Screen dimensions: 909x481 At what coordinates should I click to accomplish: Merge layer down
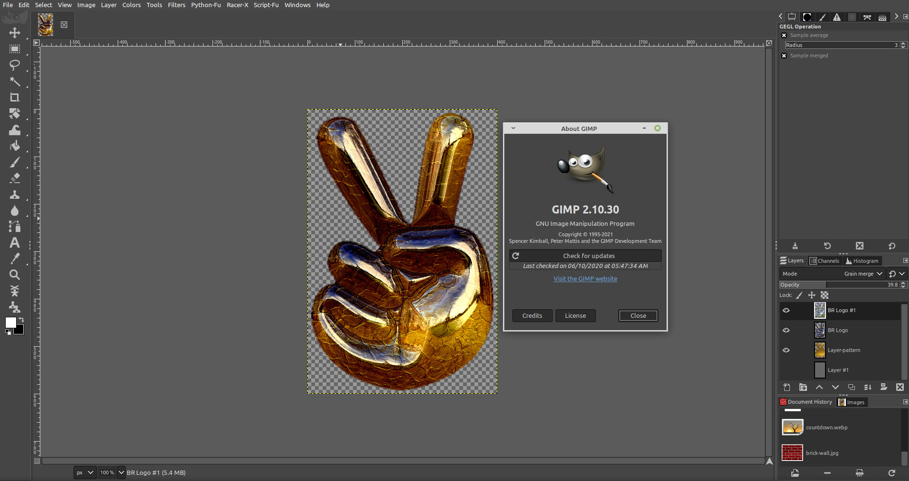(867, 387)
